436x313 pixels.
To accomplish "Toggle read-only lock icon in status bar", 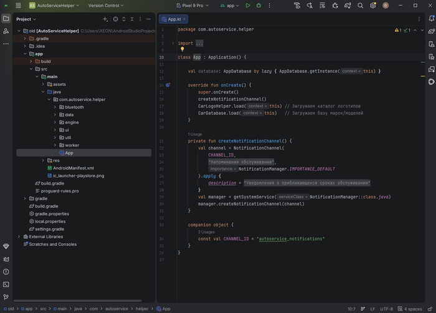I will pos(430,309).
